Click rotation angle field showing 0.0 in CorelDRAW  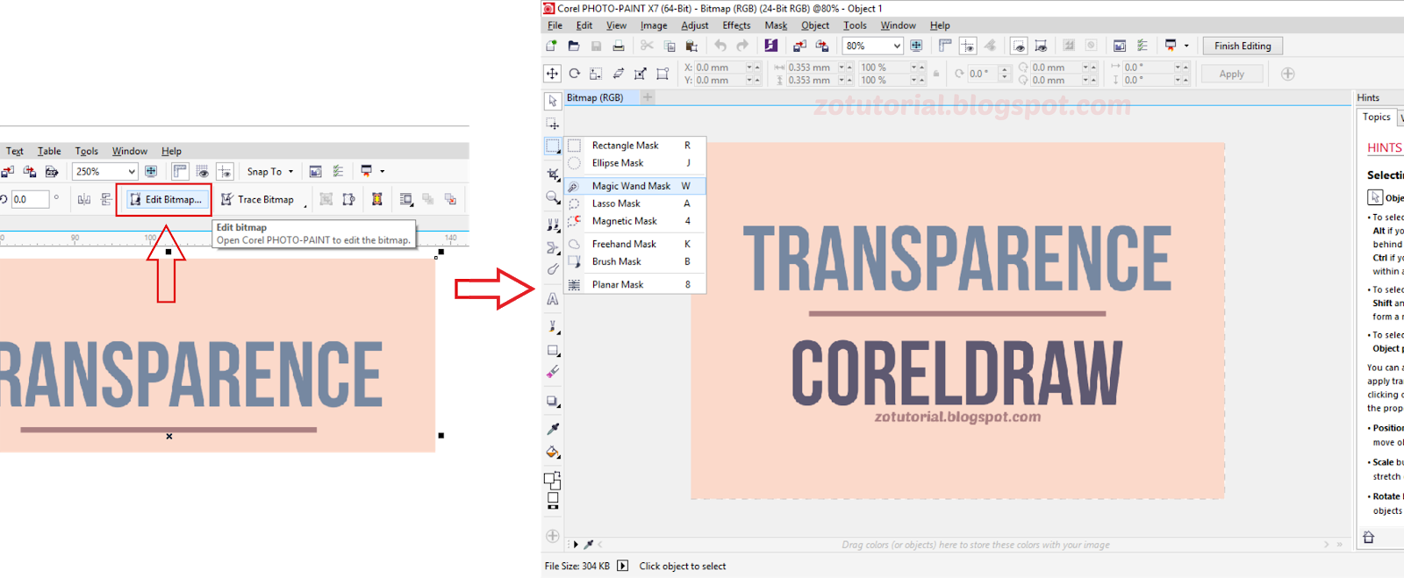29,199
